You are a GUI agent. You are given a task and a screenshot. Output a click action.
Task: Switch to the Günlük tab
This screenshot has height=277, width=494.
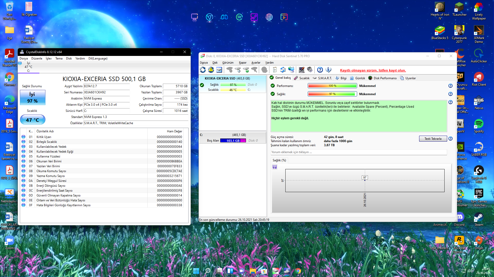tap(357, 78)
